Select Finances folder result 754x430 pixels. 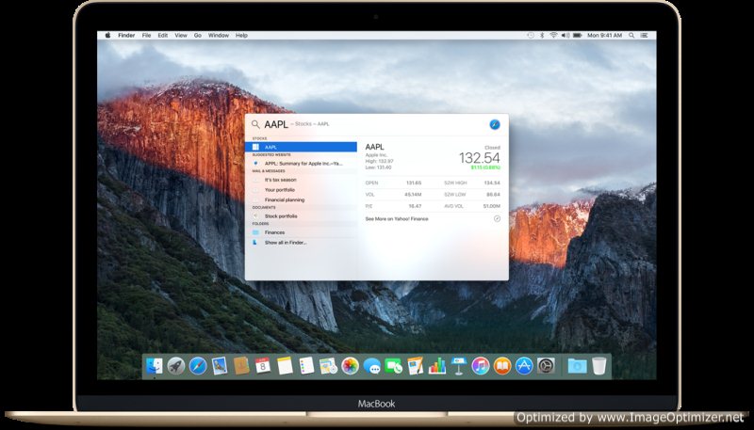(301, 232)
